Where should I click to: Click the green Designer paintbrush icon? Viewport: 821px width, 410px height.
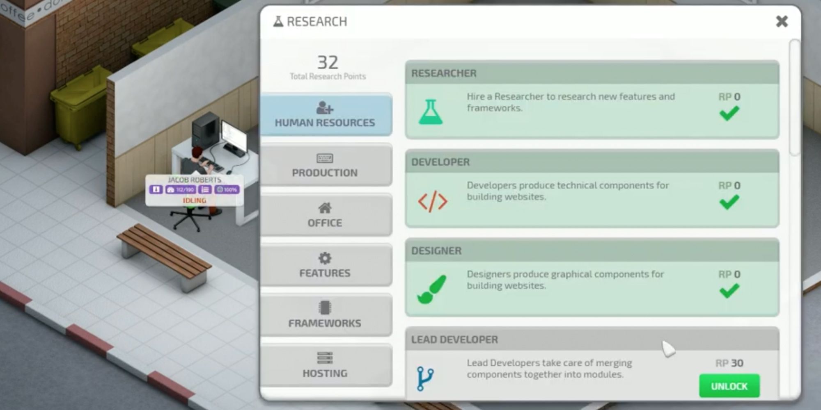click(431, 289)
